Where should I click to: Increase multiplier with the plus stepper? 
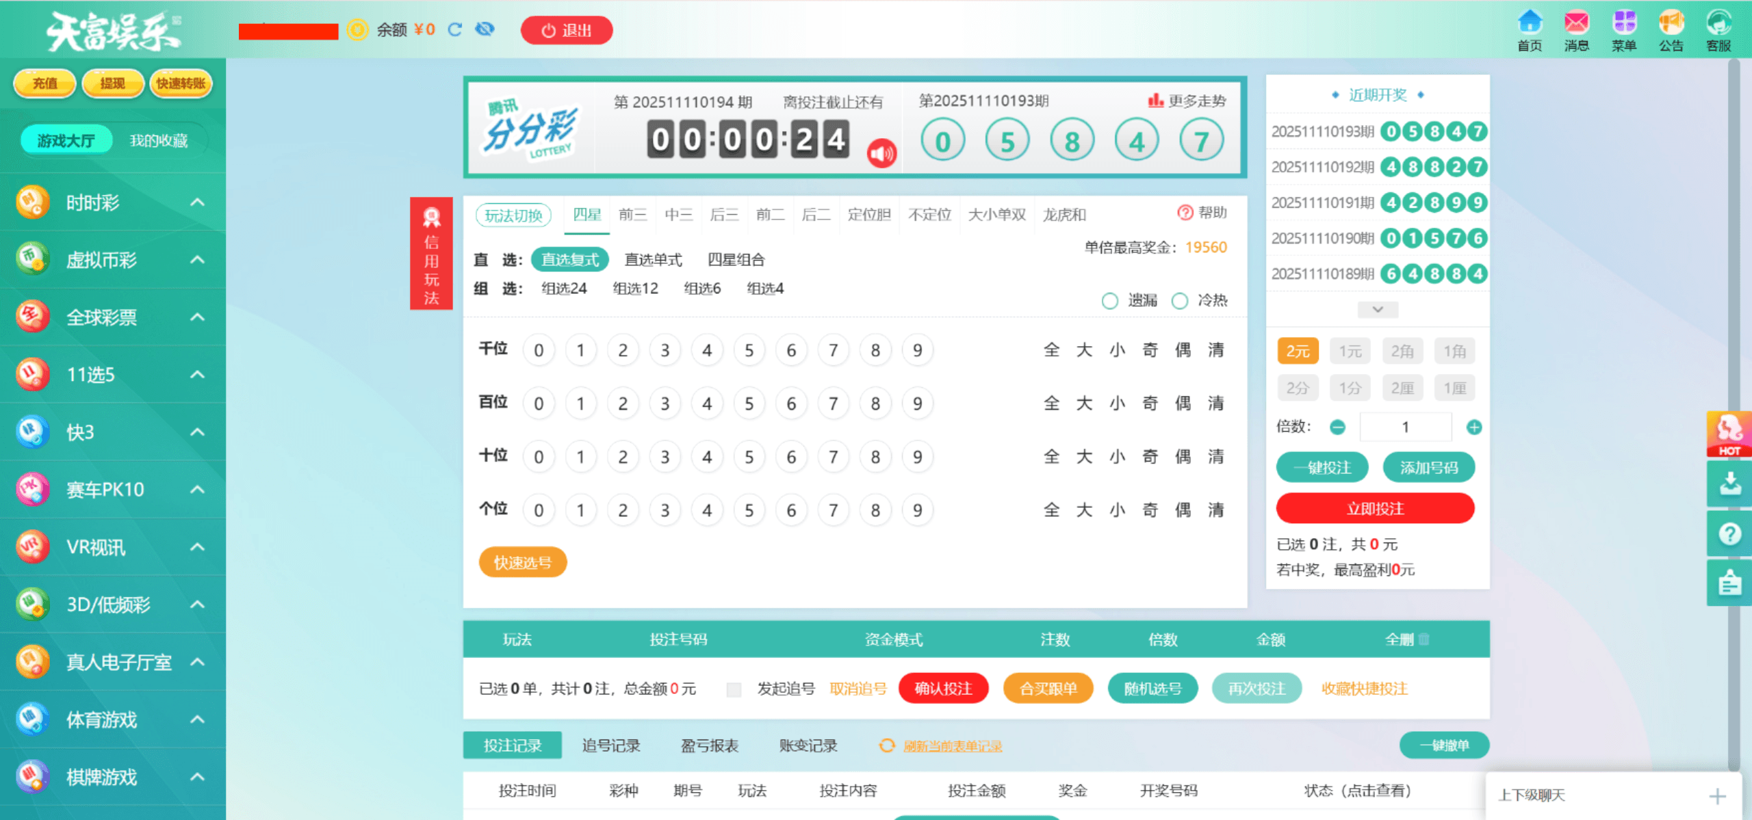pyautogui.click(x=1474, y=427)
